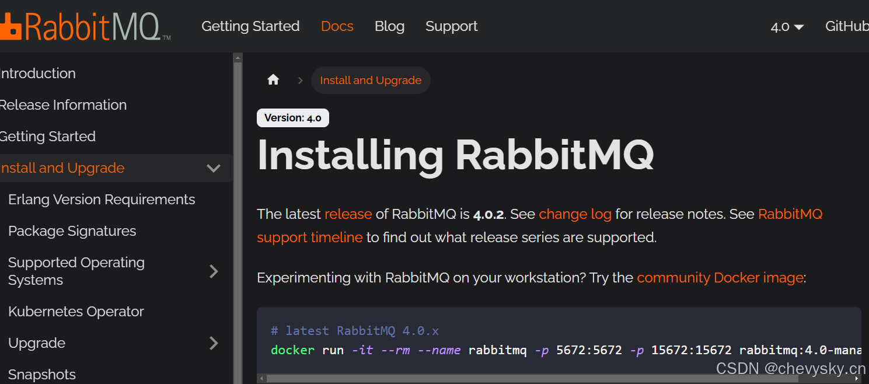Expand Supported Operating Systems chevron
Screen dimensions: 869x384
[214, 271]
